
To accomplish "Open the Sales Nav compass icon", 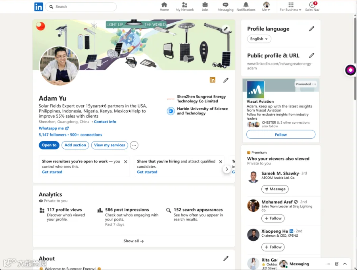I will tap(312, 7).
